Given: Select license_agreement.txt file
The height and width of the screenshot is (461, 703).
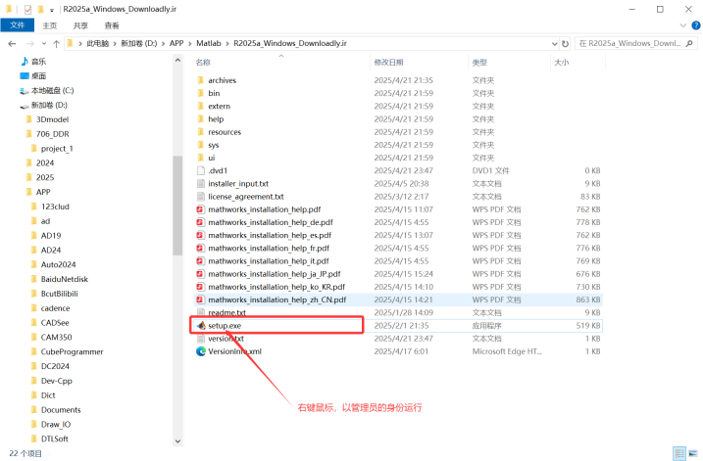Looking at the screenshot, I should point(246,197).
